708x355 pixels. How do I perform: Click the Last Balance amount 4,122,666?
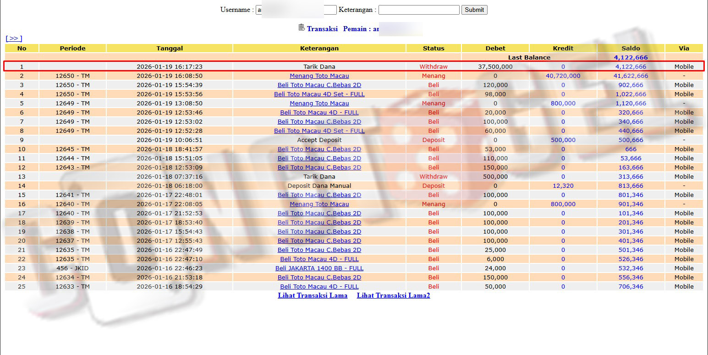631,58
